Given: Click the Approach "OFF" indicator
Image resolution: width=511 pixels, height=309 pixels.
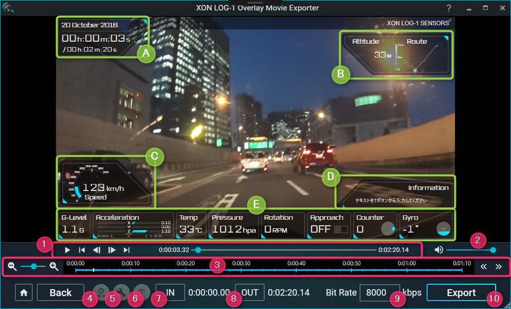Looking at the screenshot, I should (321, 229).
